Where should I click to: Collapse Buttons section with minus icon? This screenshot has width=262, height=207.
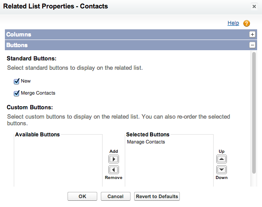point(252,45)
